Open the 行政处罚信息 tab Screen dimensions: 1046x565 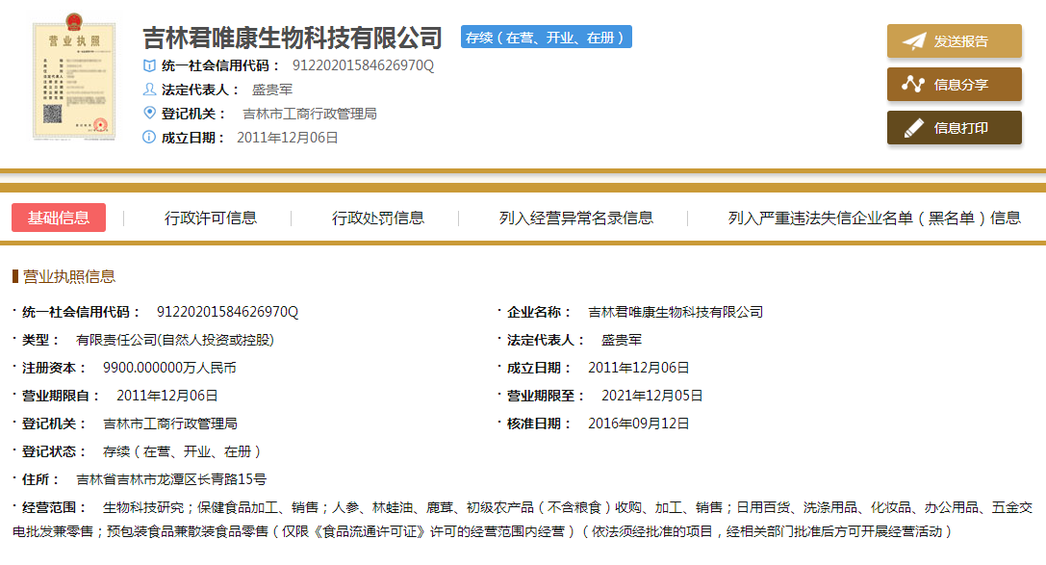(x=378, y=218)
